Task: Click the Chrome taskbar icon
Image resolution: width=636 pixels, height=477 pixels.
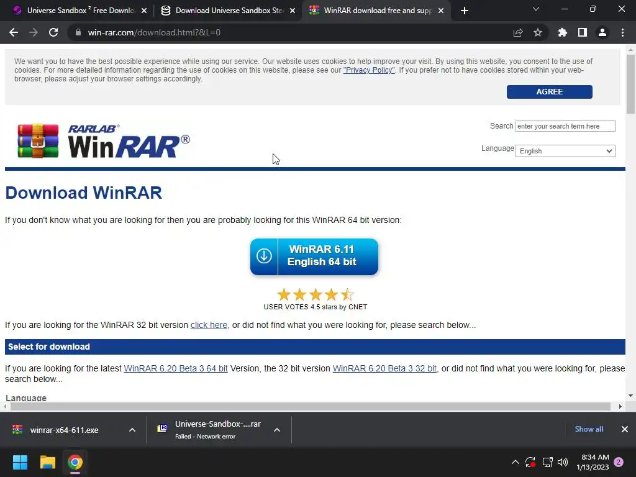Action: [x=75, y=462]
